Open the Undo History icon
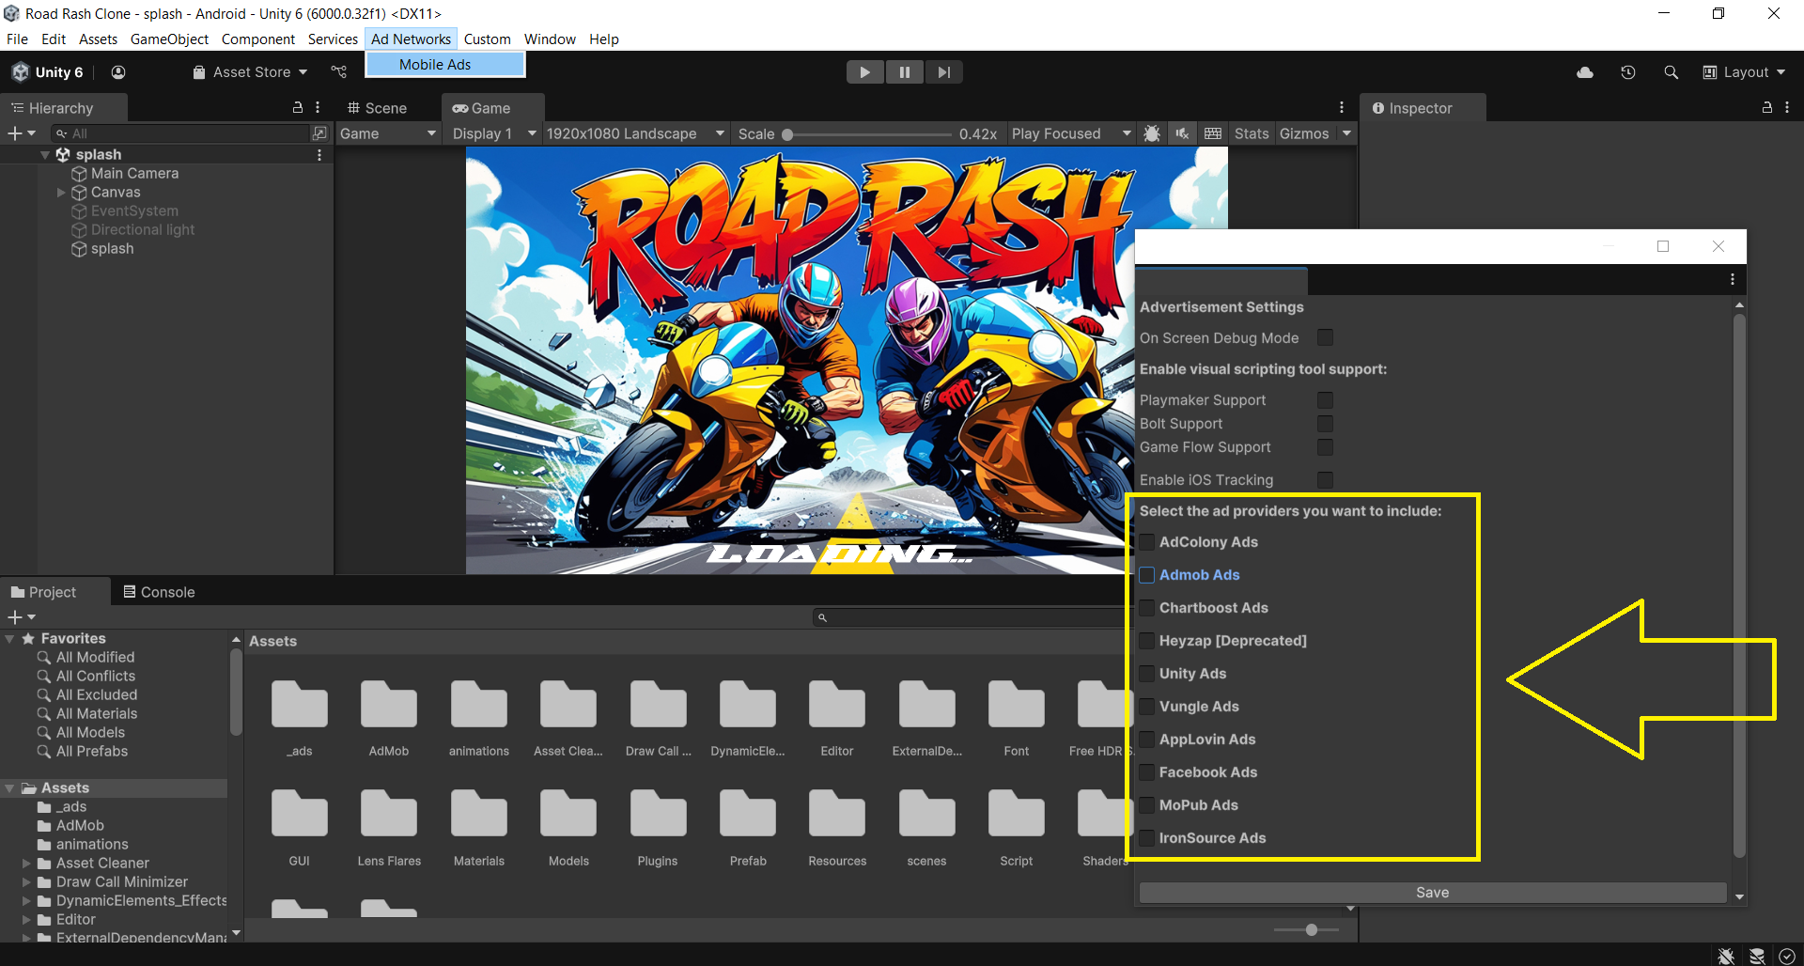The image size is (1804, 966). point(1627,72)
